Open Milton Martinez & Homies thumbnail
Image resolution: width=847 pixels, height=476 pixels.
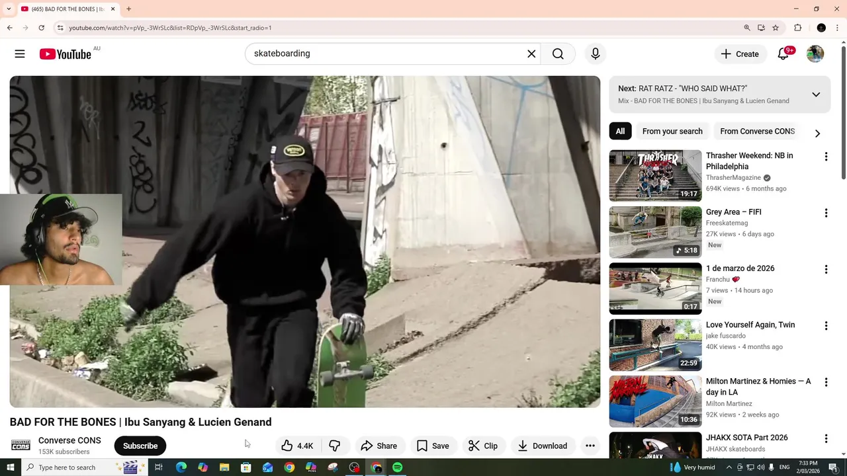click(x=655, y=401)
